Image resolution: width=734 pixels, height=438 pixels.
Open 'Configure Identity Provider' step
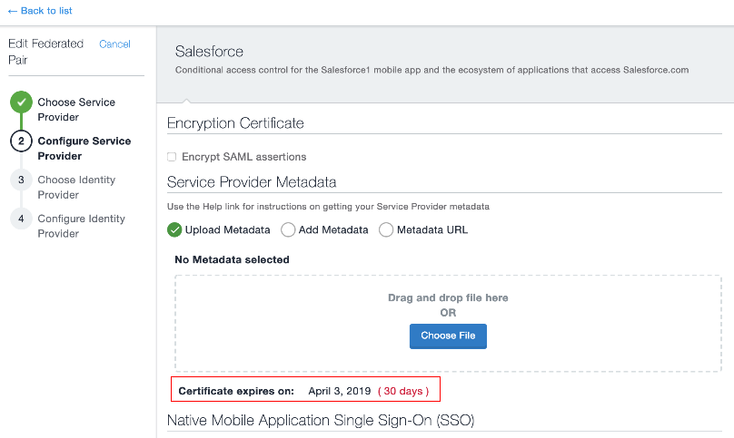pos(82,226)
